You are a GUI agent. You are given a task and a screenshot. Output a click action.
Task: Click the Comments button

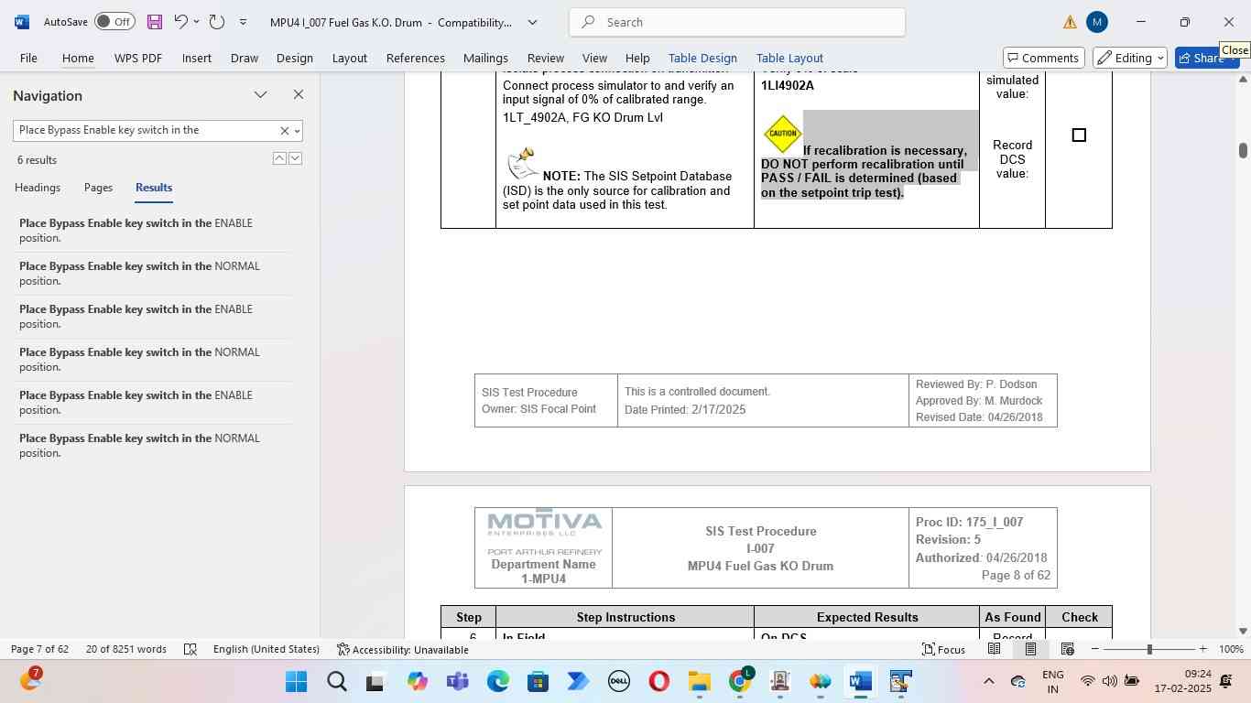pos(1044,58)
